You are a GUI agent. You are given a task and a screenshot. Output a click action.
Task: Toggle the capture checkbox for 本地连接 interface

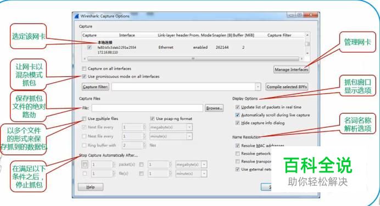pyautogui.click(x=90, y=47)
